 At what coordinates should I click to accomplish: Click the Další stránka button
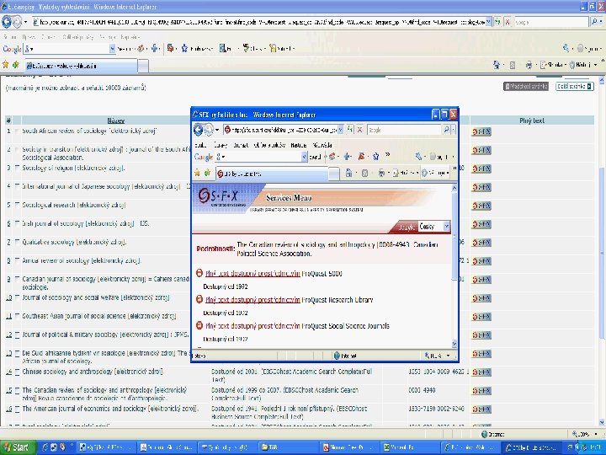coord(575,86)
